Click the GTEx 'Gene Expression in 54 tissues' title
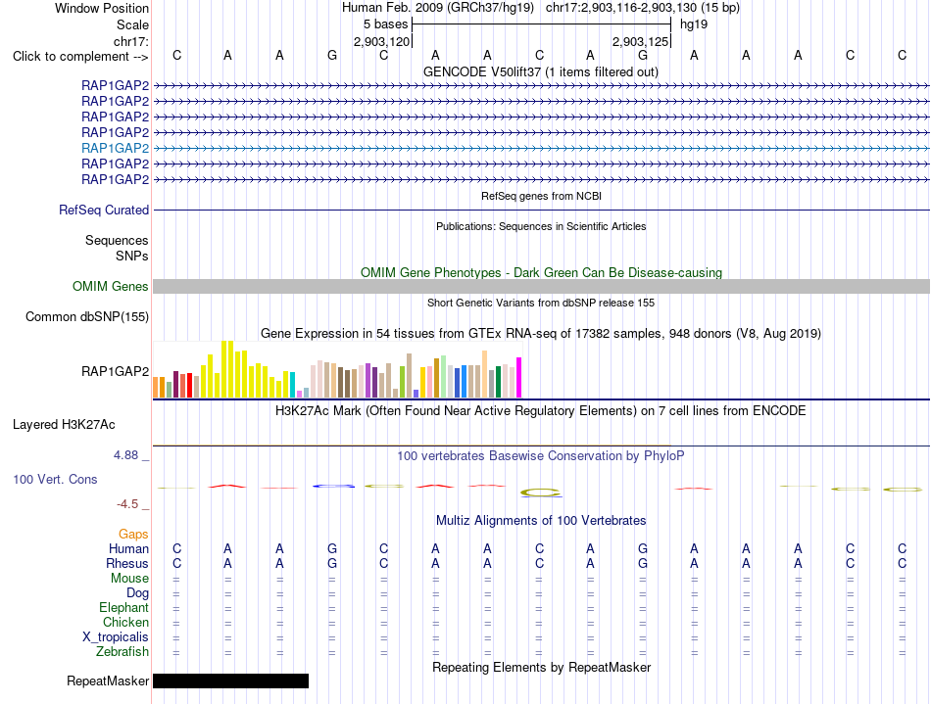This screenshot has width=931, height=704. point(541,333)
